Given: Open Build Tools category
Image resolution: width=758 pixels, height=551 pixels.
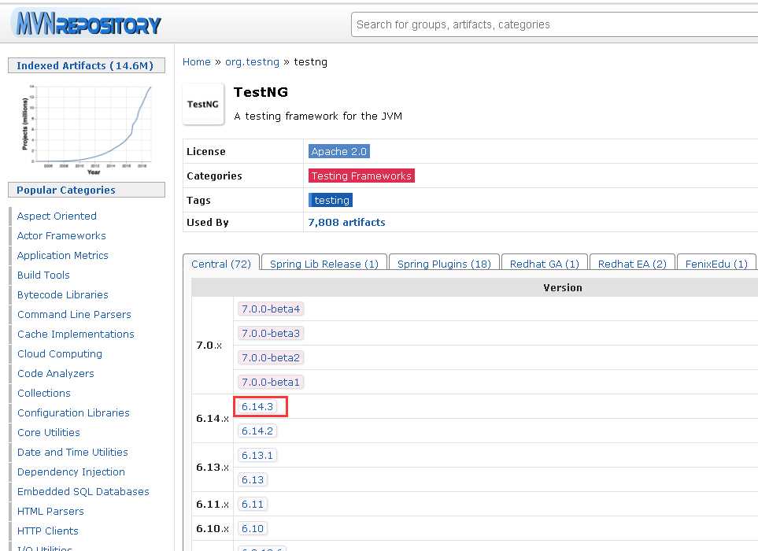Looking at the screenshot, I should click(43, 275).
